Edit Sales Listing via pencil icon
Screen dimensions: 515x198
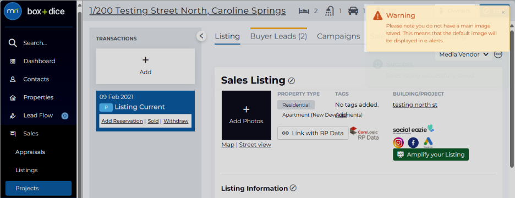click(292, 80)
